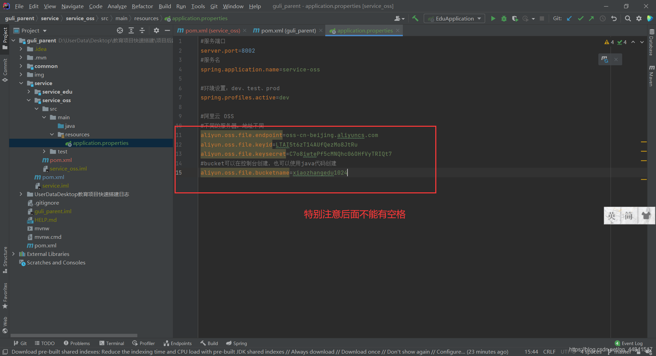This screenshot has height=356, width=656.
Task: Open EduApplication run configuration dropdown
Action: (x=454, y=18)
